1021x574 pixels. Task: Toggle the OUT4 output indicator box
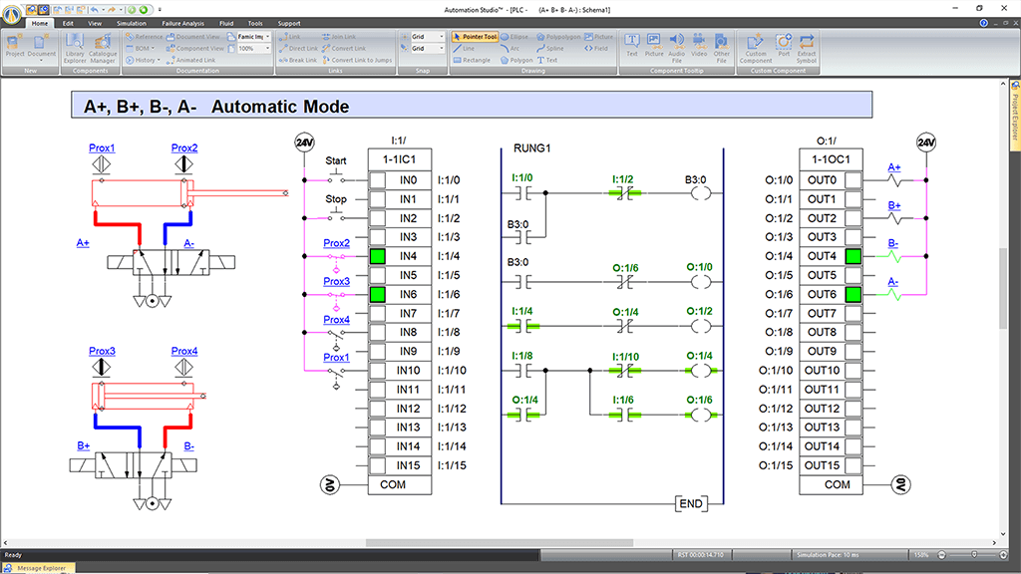click(x=853, y=256)
